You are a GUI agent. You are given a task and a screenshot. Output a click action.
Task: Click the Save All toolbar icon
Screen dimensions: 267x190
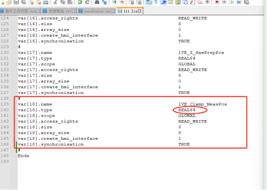(24, 2)
